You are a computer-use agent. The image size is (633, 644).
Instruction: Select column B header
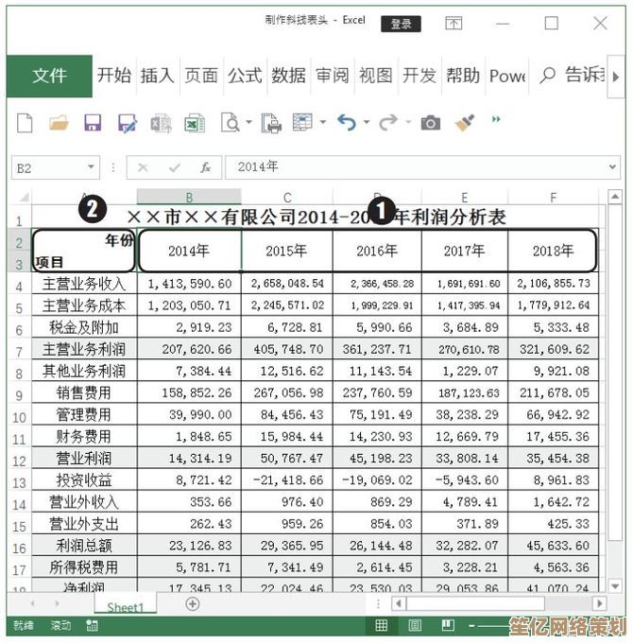(189, 197)
